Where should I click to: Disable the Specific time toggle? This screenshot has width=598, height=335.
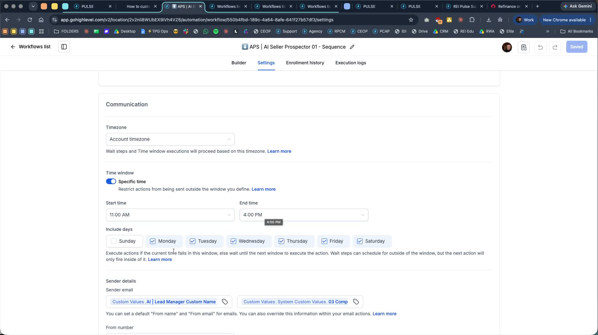(x=111, y=182)
